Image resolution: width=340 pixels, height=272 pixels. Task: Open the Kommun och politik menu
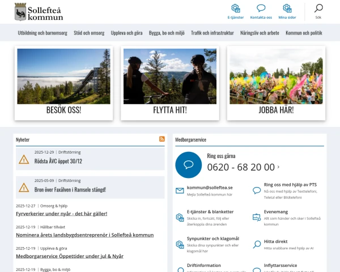coord(304,33)
